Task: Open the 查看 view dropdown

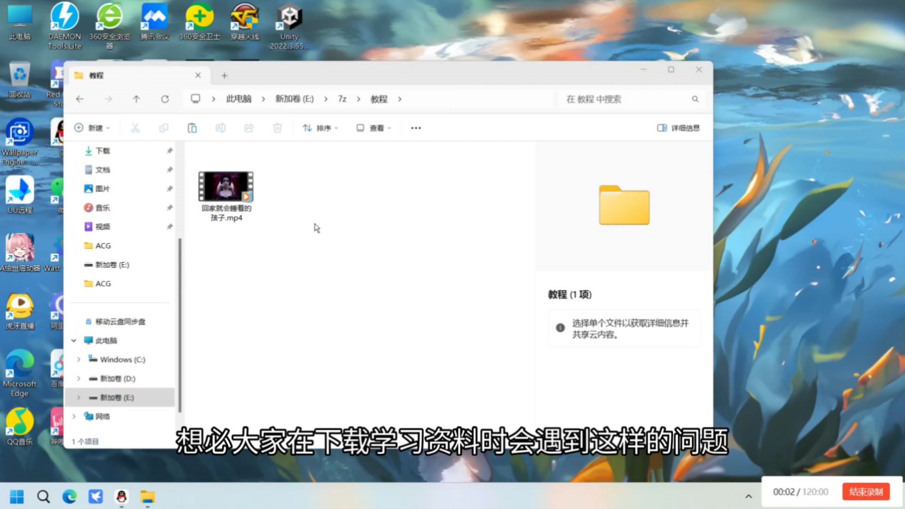Action: [374, 128]
